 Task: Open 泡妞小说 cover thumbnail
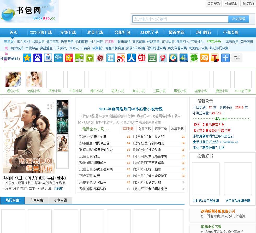pyautogui.click(x=34, y=79)
